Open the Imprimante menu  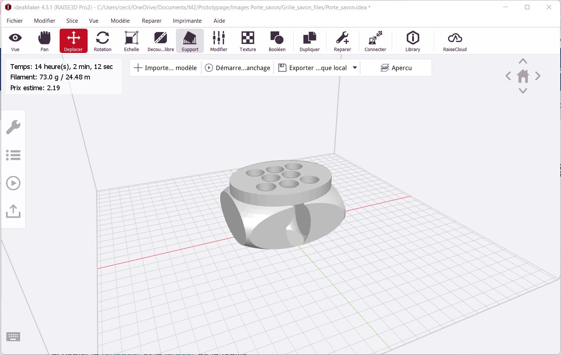pyautogui.click(x=187, y=21)
